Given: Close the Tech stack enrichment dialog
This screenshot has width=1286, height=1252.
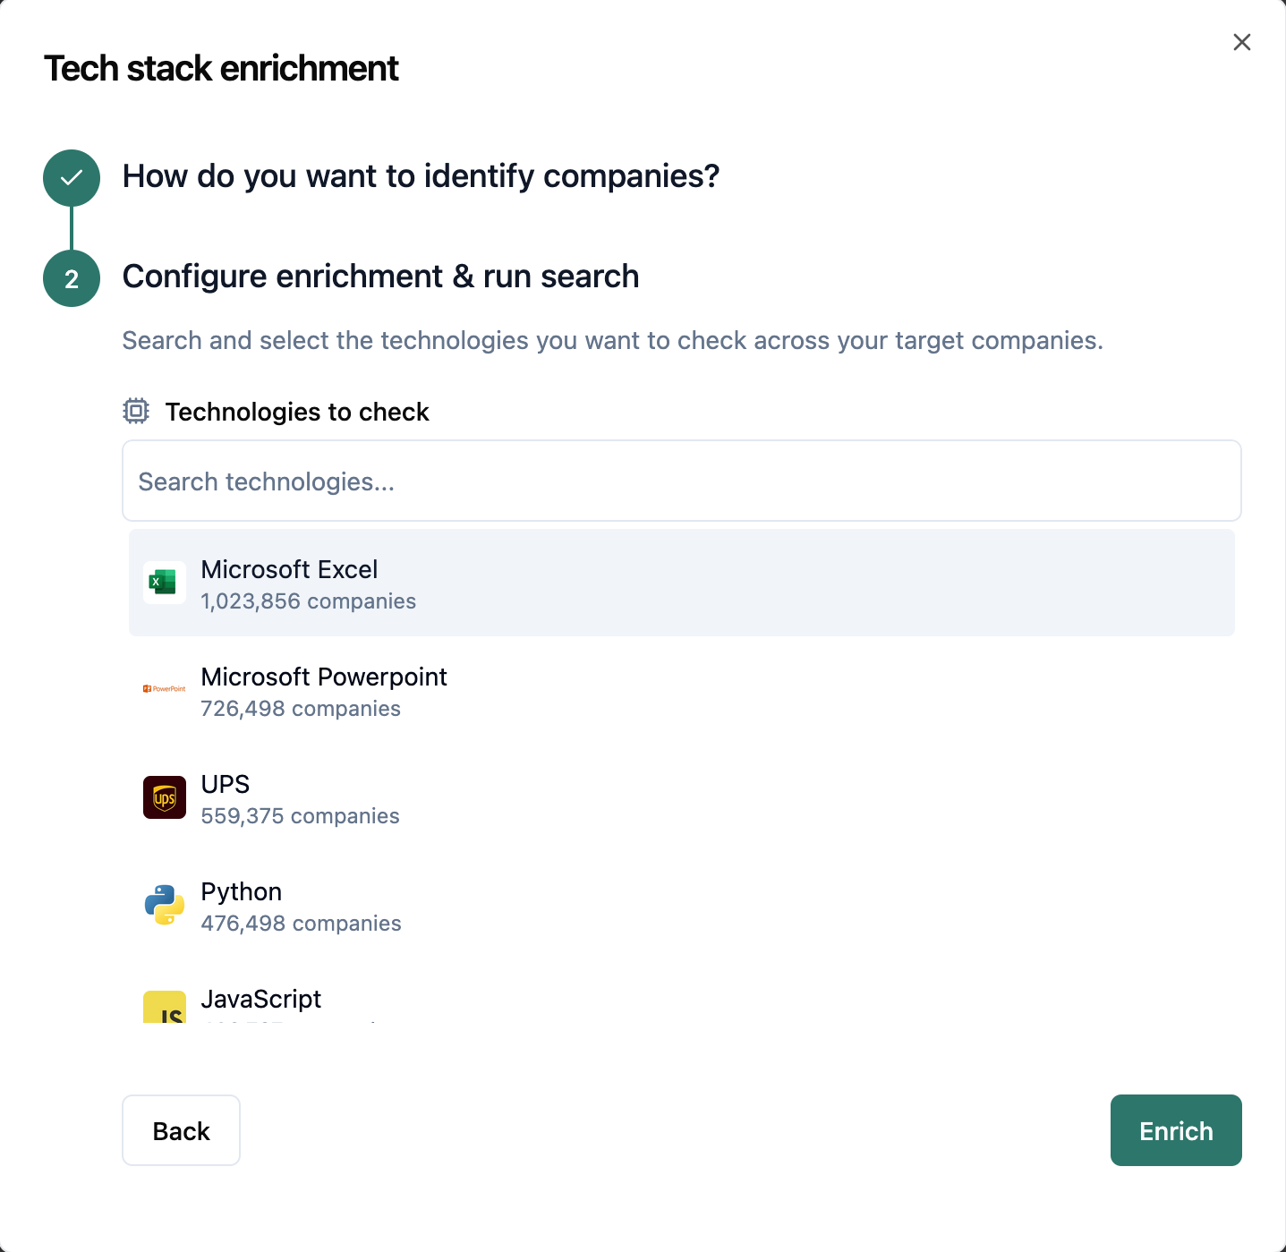Looking at the screenshot, I should (1241, 42).
